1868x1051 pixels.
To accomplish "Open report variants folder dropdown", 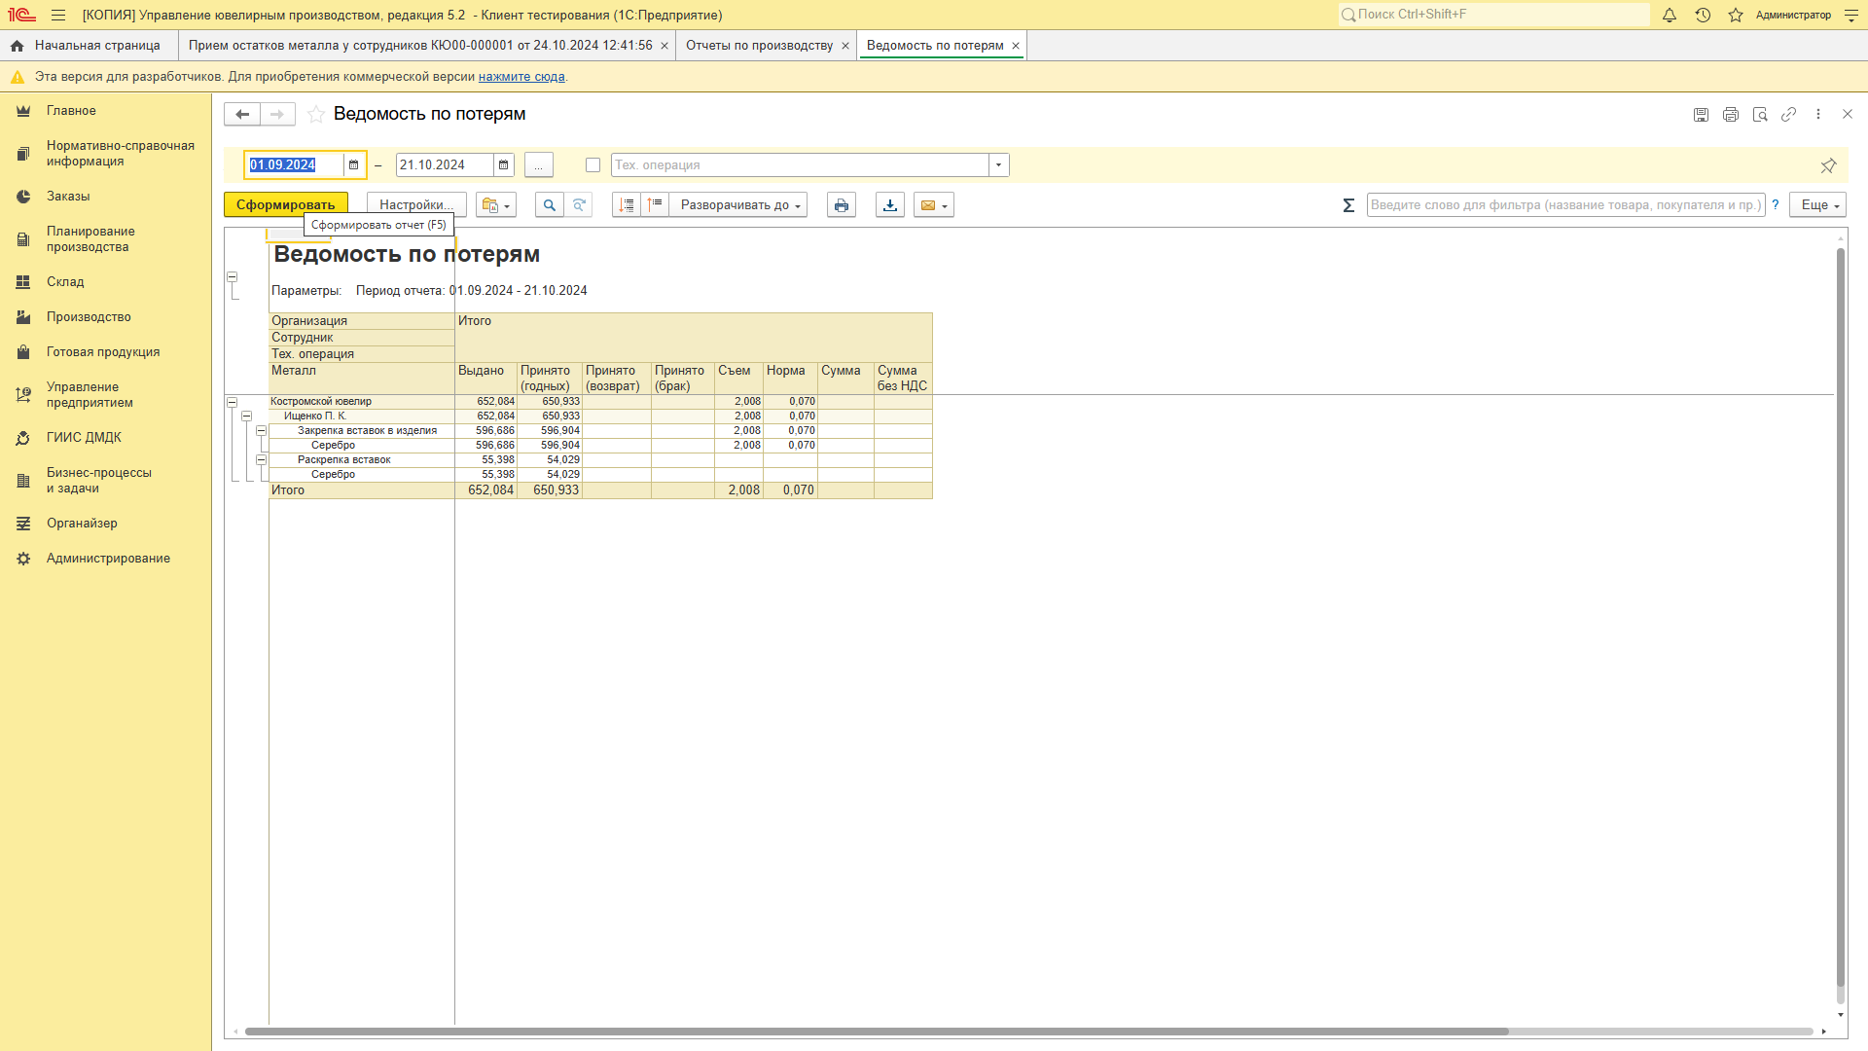I will (496, 205).
